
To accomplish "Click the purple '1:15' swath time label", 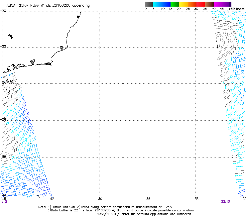I will pyautogui.click(x=3, y=202).
